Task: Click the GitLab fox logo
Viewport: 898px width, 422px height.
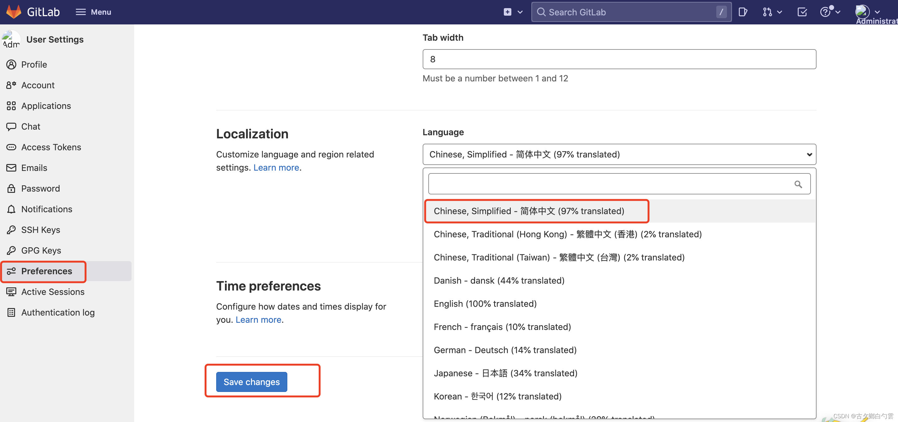Action: click(x=14, y=12)
